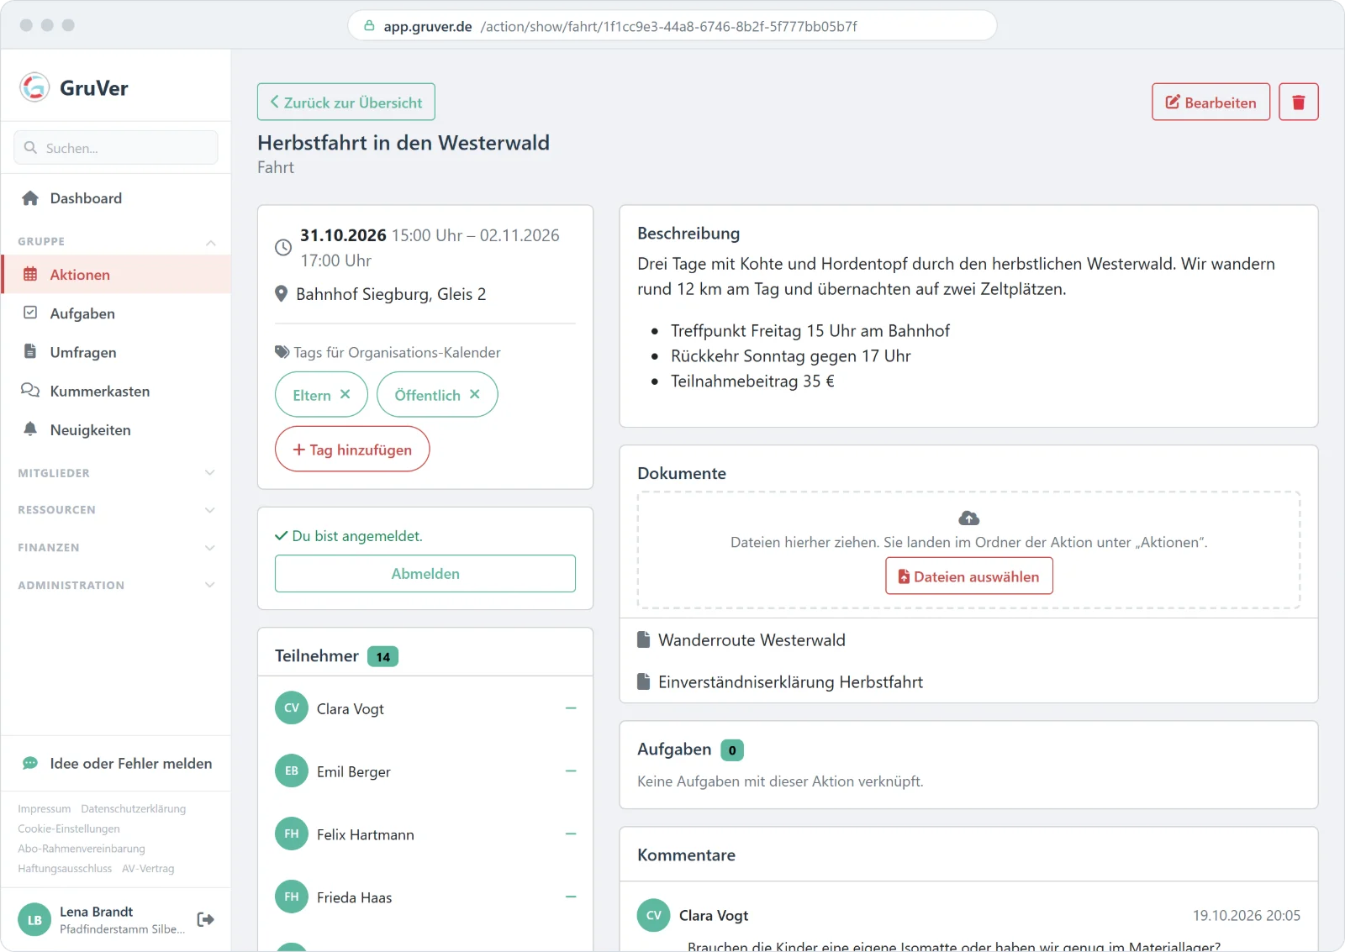Click the red trash delete button
Image resolution: width=1345 pixels, height=952 pixels.
pyautogui.click(x=1298, y=102)
